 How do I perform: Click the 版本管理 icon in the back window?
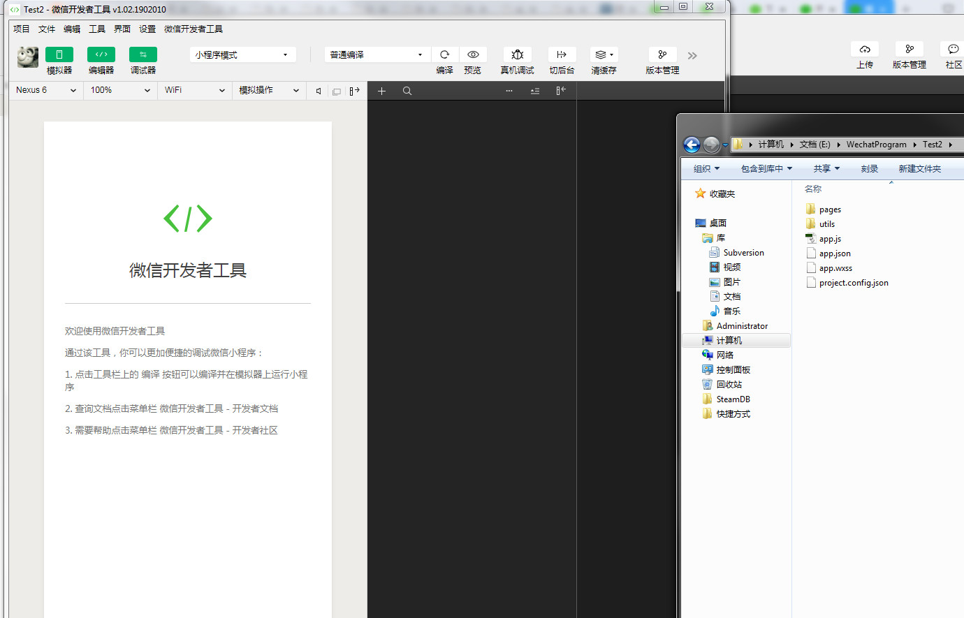[910, 49]
